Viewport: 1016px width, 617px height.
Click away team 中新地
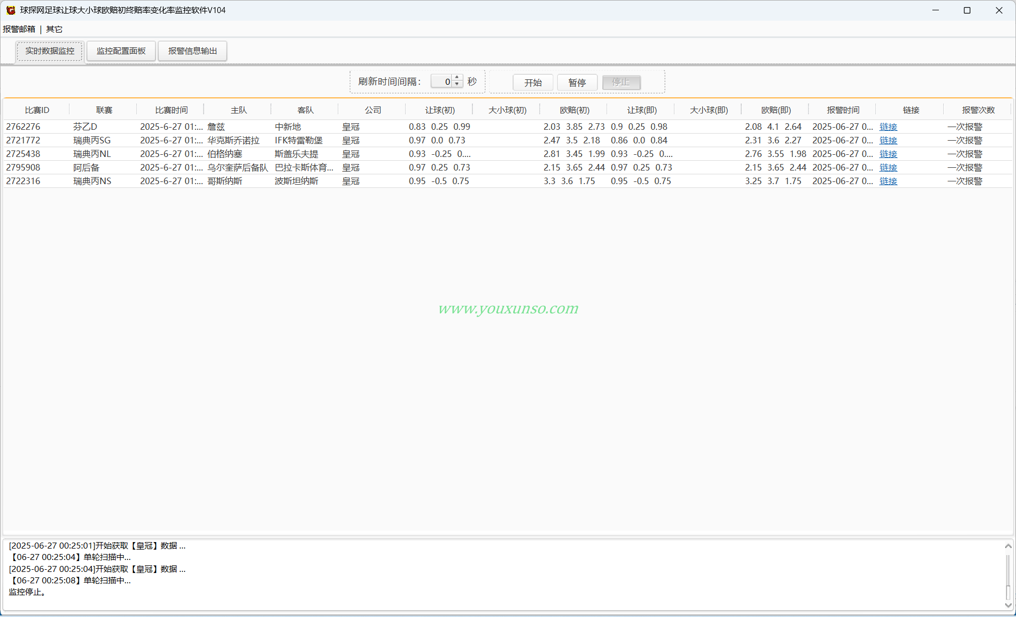288,127
